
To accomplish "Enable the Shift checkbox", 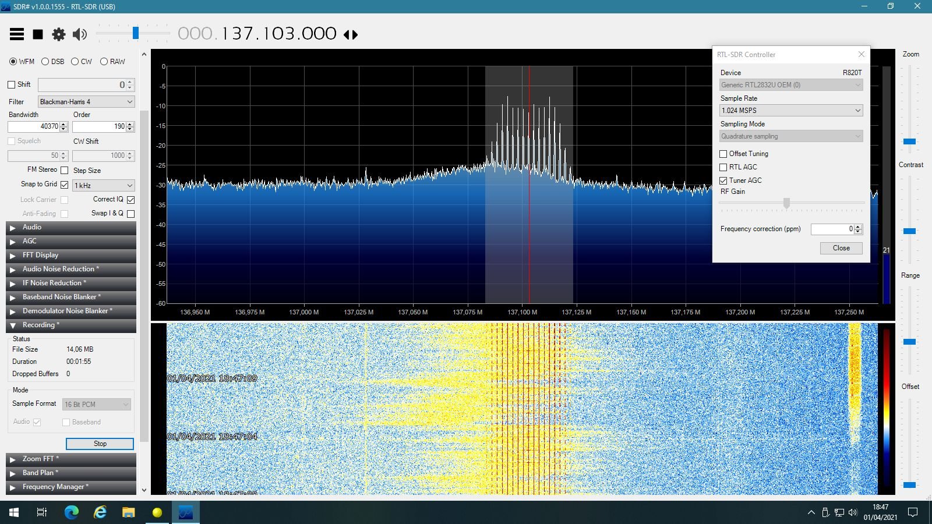I will pos(11,84).
